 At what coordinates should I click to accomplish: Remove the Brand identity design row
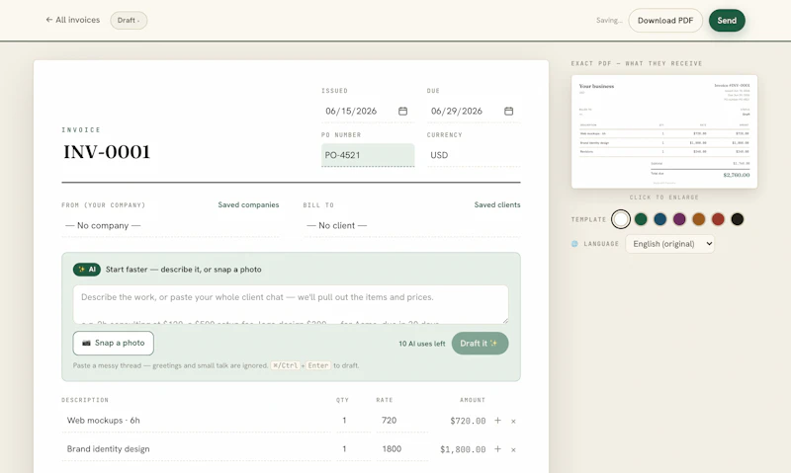click(513, 450)
